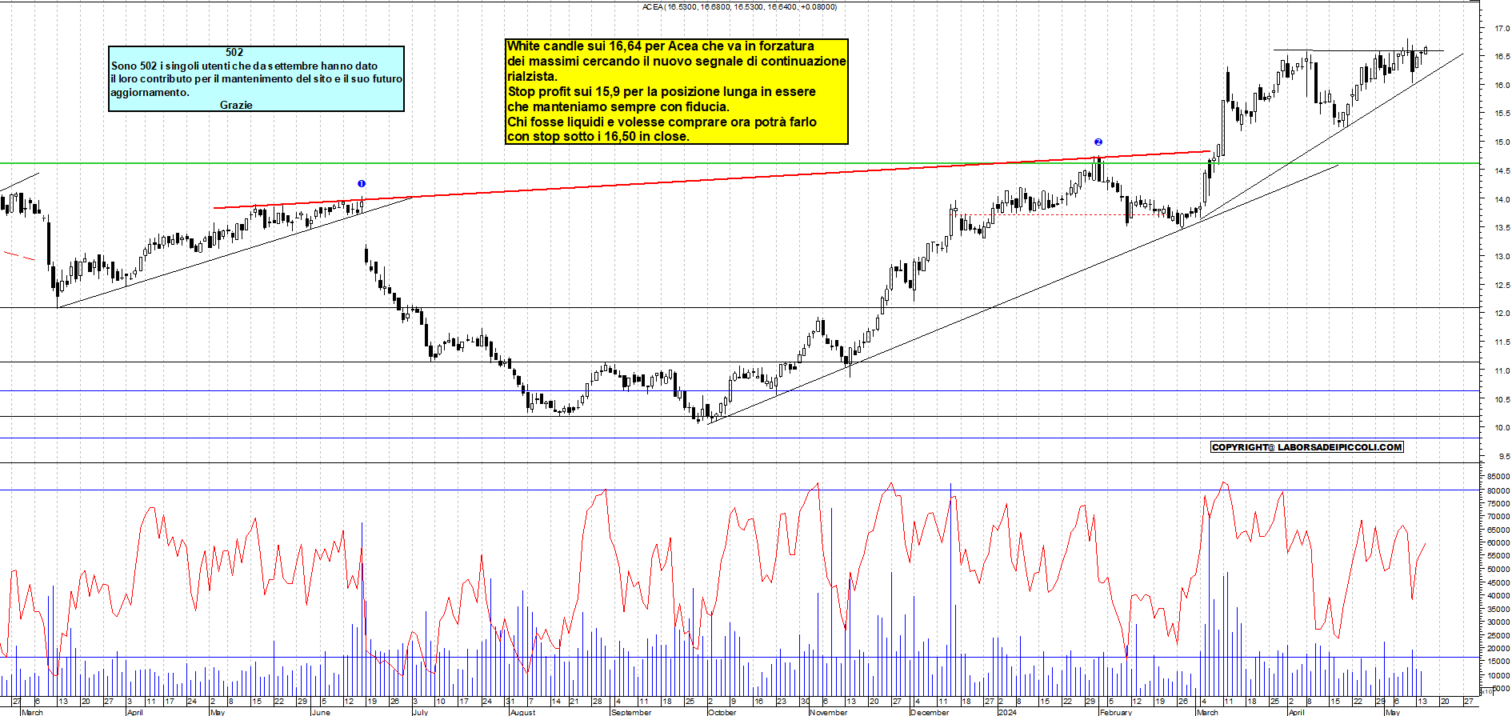Click the "Grazie" text in cyan box
The image size is (1512, 716).
pos(236,105)
